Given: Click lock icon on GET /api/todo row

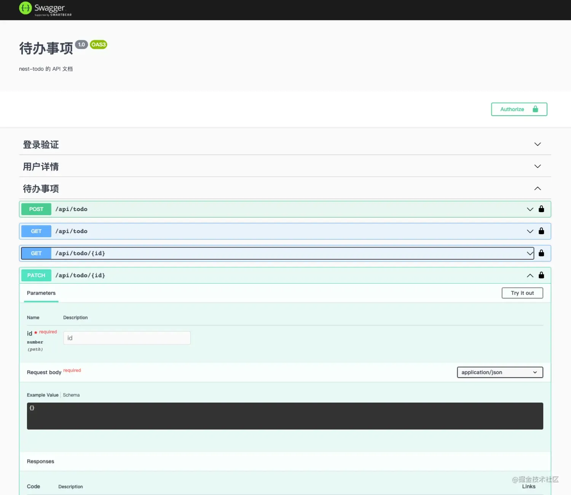Looking at the screenshot, I should (x=541, y=231).
